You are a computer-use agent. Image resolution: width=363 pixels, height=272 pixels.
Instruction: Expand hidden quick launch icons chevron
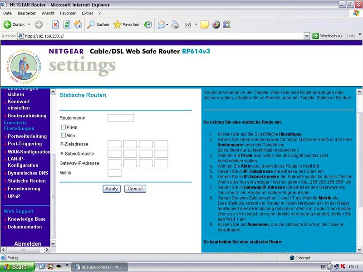click(67, 265)
